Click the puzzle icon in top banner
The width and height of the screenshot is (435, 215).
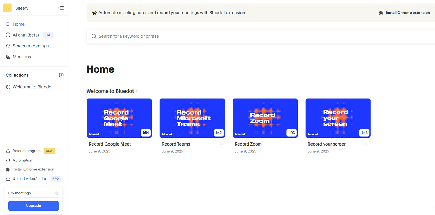click(x=381, y=13)
